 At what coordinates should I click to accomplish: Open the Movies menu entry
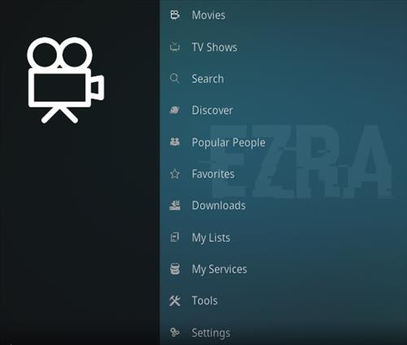pos(208,15)
